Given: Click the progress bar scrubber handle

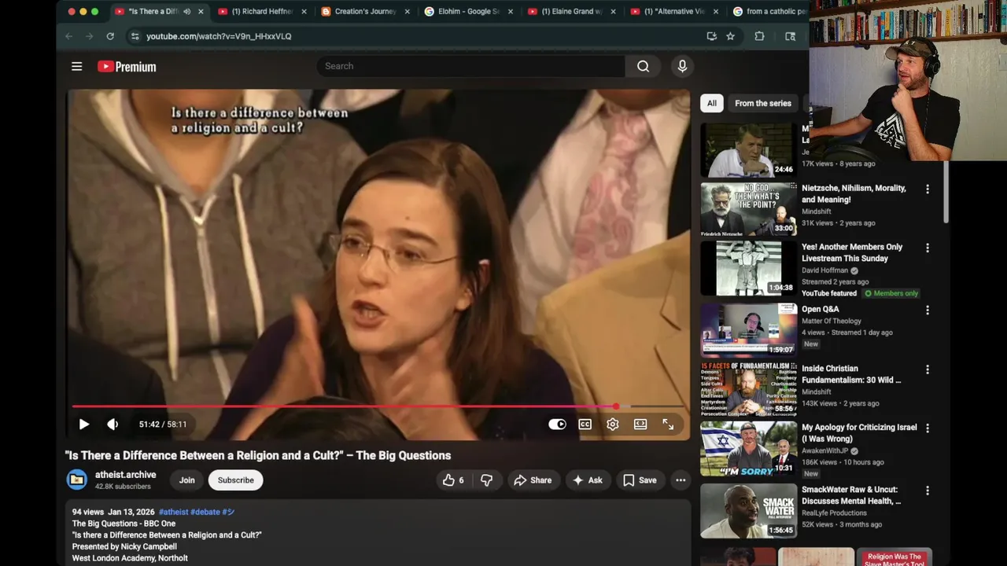Looking at the screenshot, I should tap(616, 406).
